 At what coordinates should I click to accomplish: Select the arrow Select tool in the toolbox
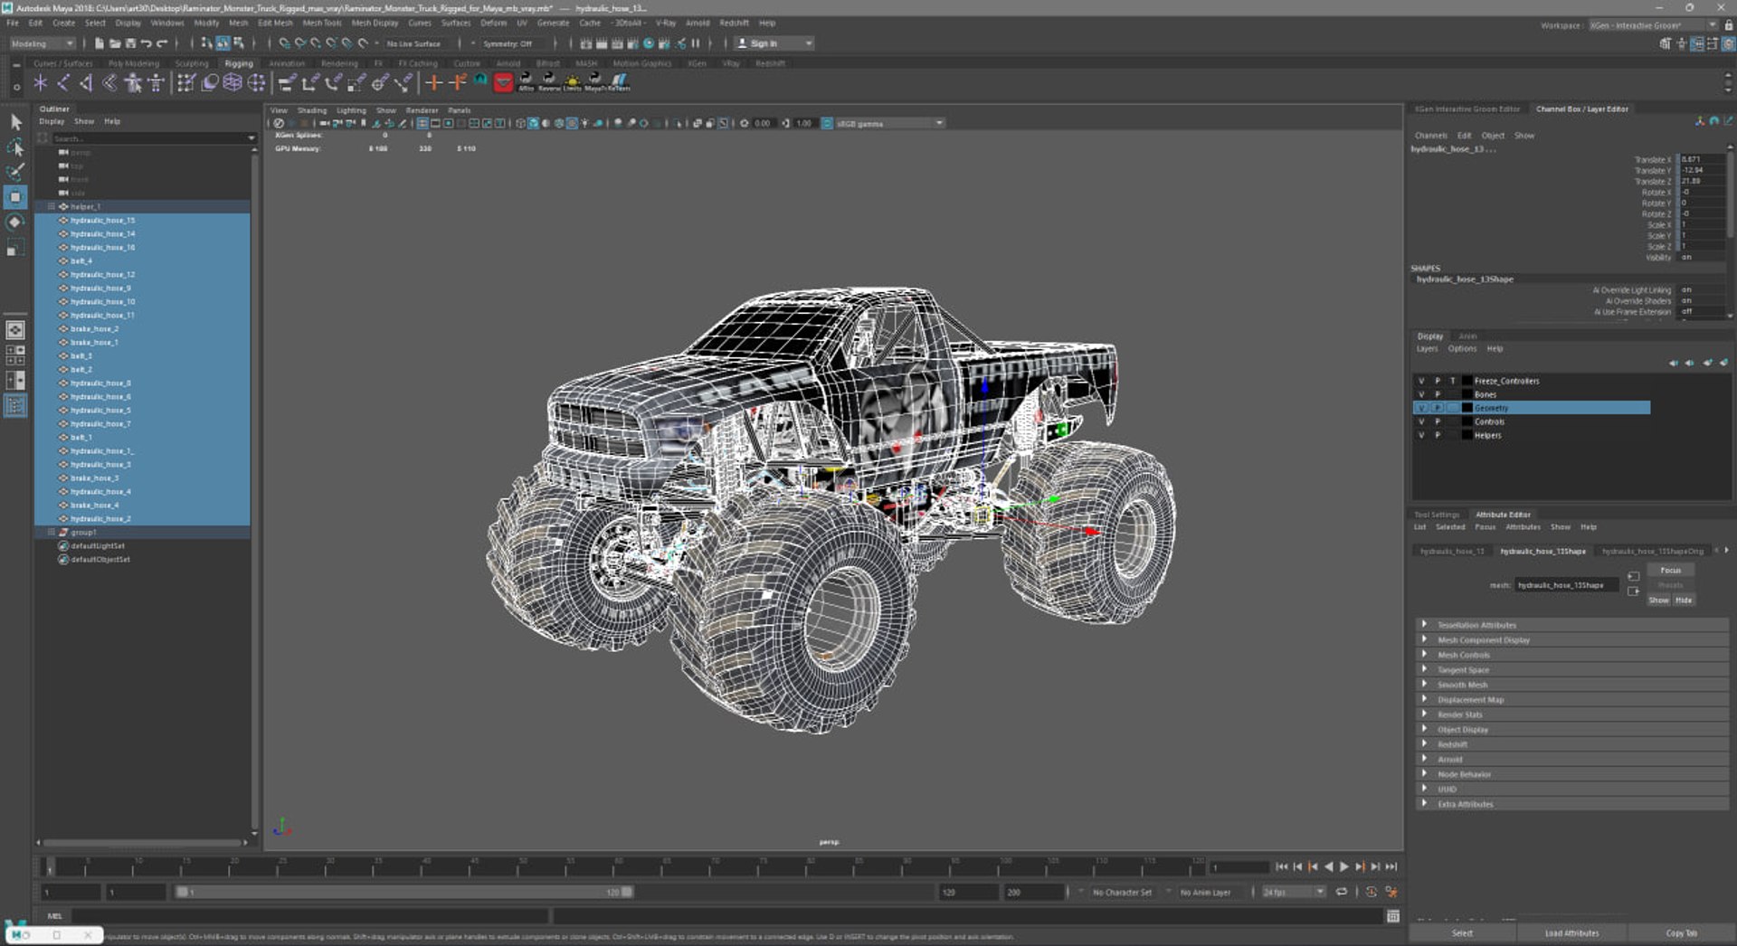[x=15, y=121]
